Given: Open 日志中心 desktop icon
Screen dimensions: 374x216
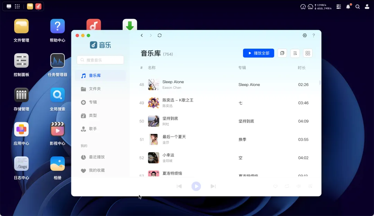Looking at the screenshot, I should (21, 164).
